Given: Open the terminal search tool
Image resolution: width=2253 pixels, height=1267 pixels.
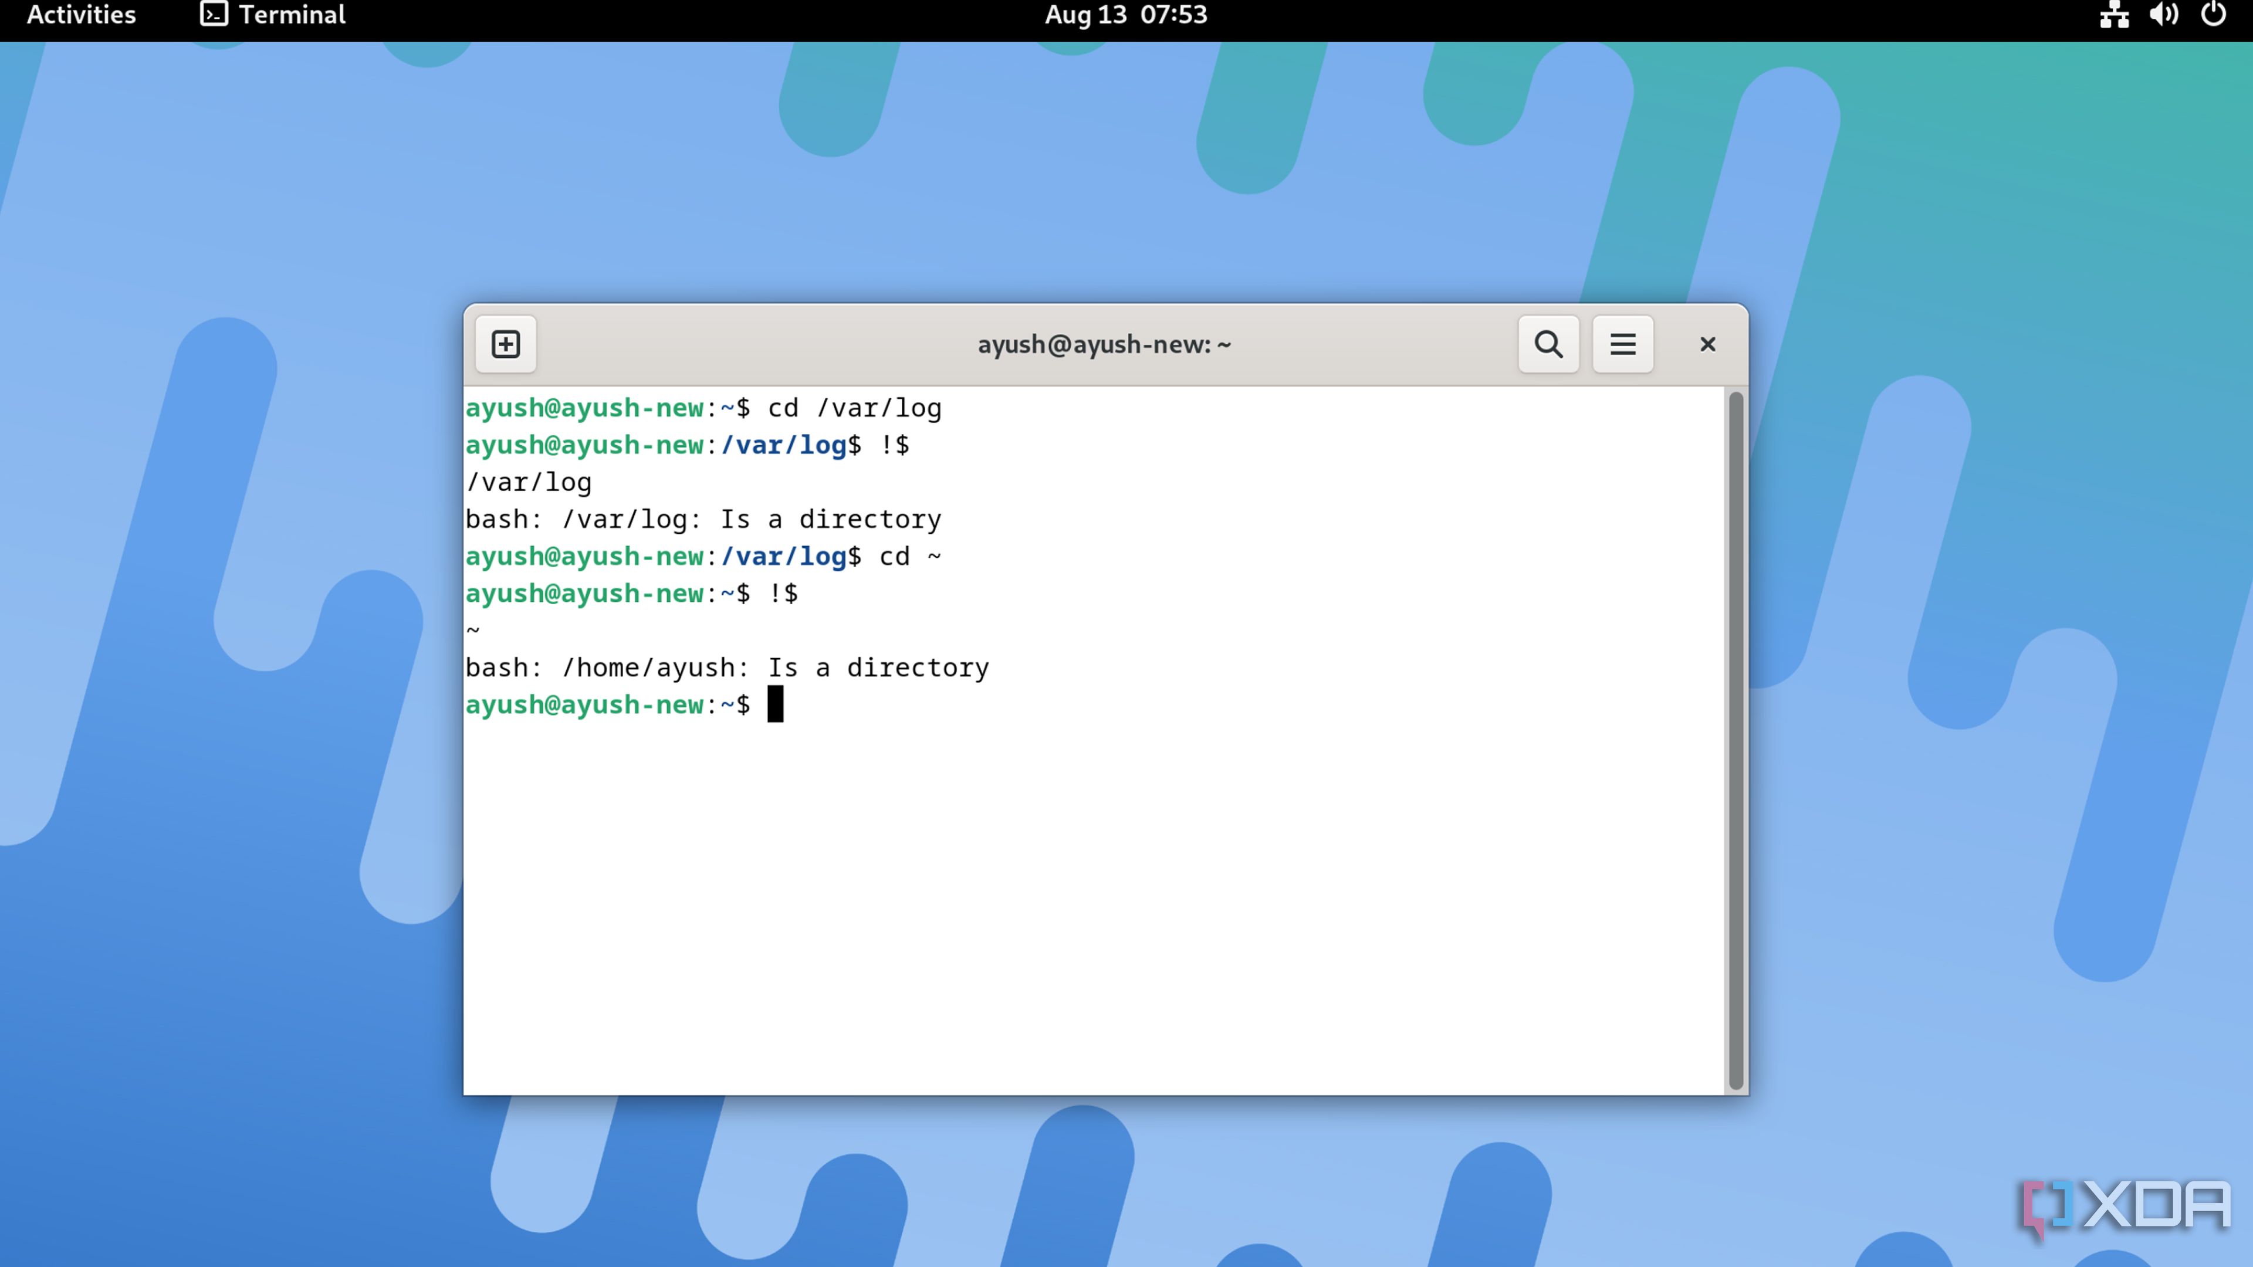Looking at the screenshot, I should [1548, 344].
